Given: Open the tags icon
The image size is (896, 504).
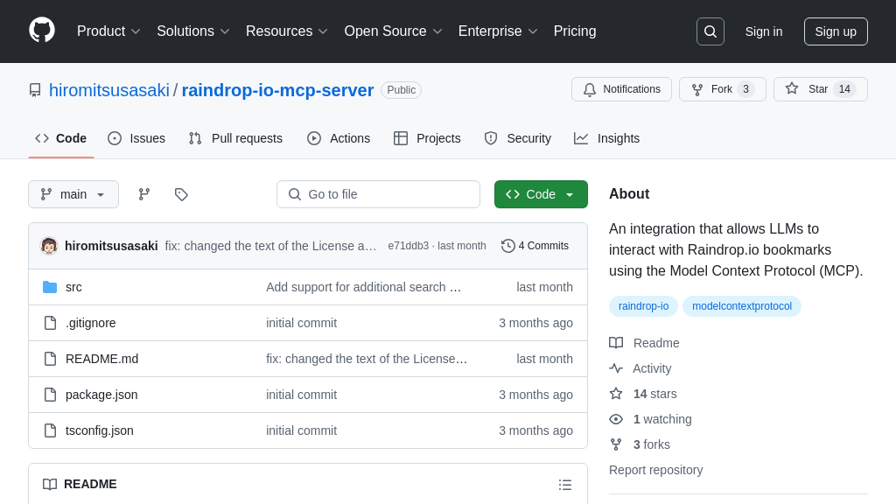Looking at the screenshot, I should coord(181,194).
